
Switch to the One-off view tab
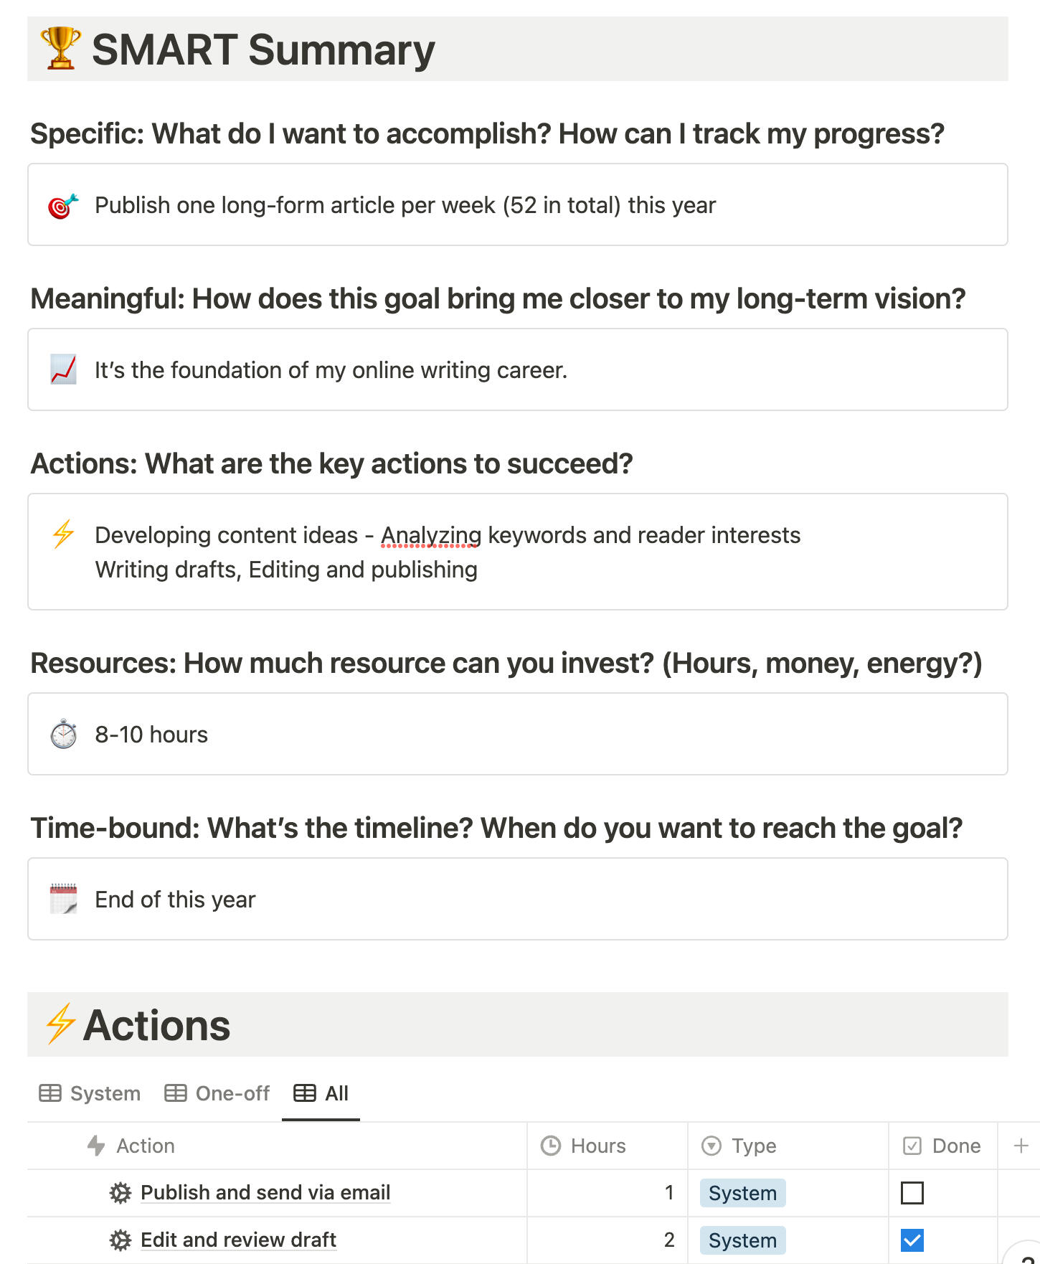point(217,1093)
